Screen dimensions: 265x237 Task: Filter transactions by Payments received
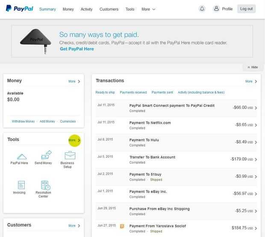[x=133, y=92]
